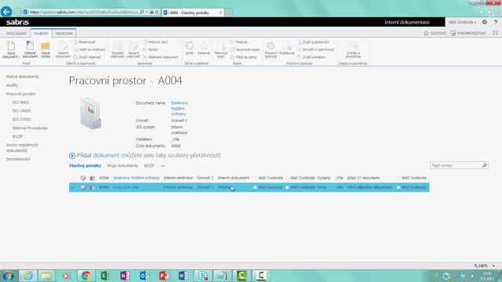Click the Sledovat star ribbon icon
502x282 pixels.
click(x=204, y=48)
